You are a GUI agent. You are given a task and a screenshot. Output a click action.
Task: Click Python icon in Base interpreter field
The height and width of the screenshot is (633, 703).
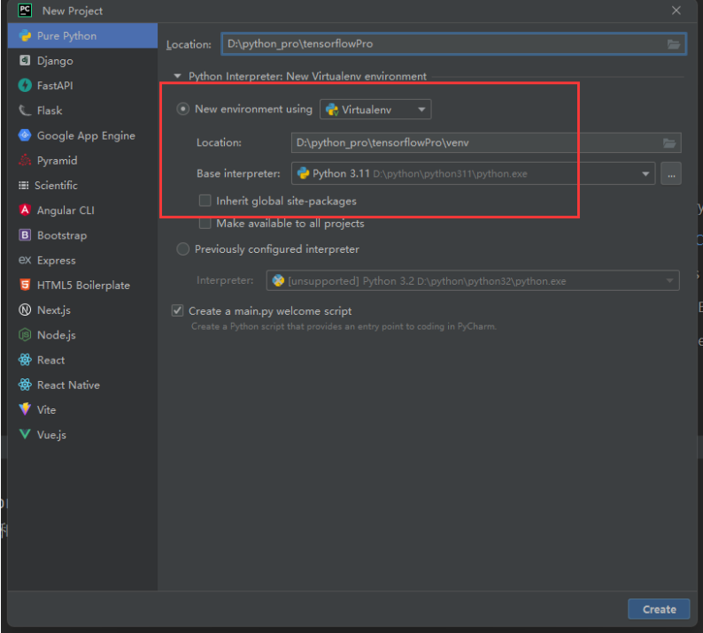tap(304, 173)
